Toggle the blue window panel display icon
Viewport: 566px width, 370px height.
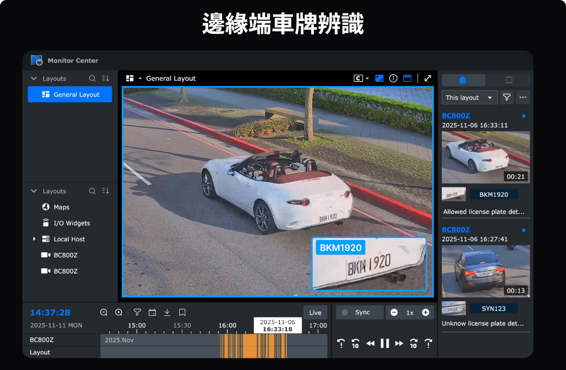click(407, 79)
